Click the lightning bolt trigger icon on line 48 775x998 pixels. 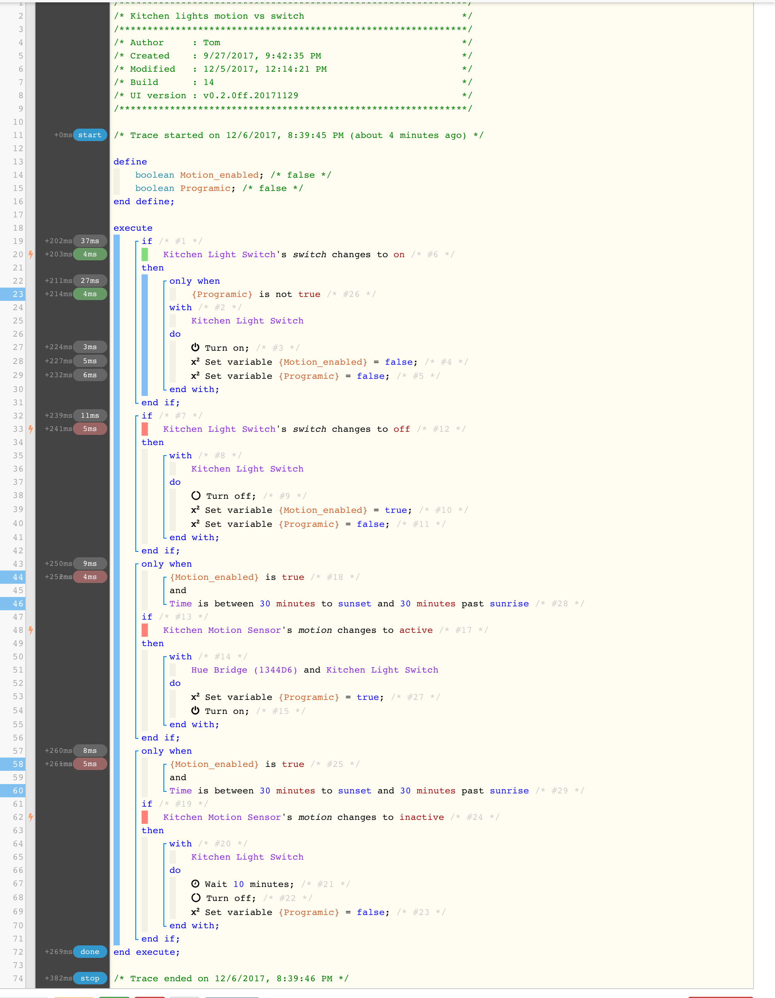tap(31, 630)
